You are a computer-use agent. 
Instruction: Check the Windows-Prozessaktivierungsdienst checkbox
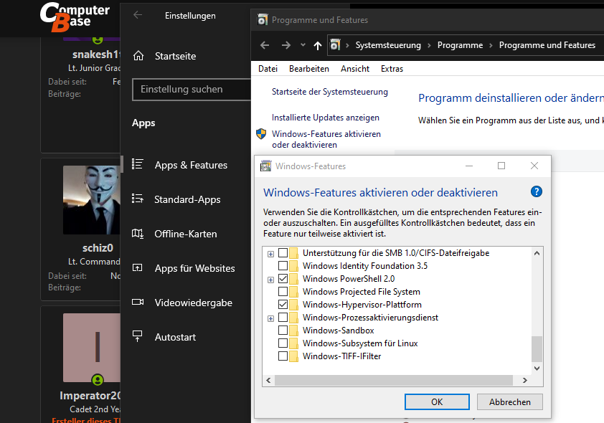[283, 317]
